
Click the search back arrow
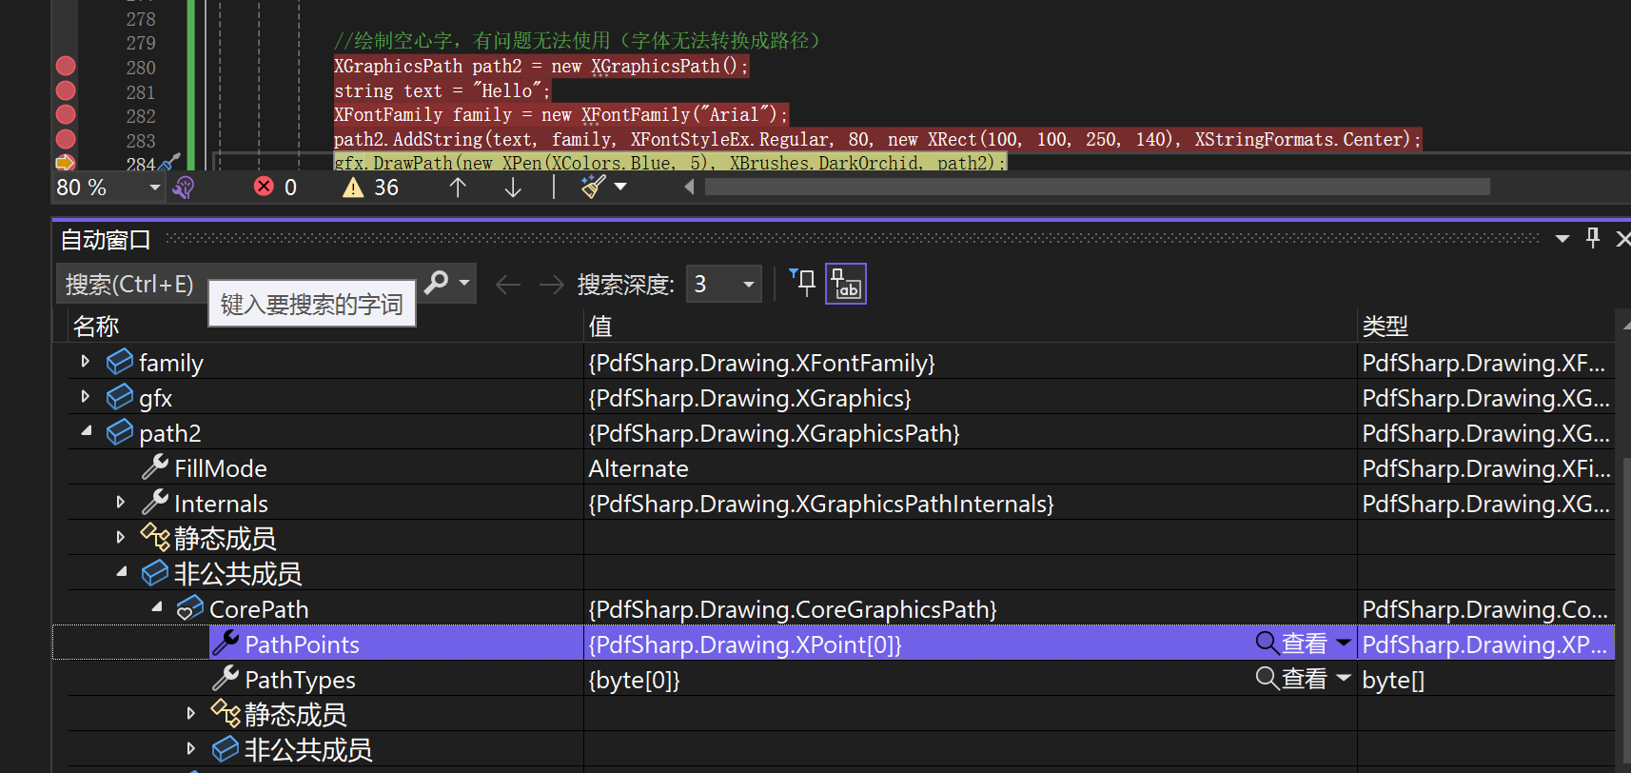[x=508, y=285]
